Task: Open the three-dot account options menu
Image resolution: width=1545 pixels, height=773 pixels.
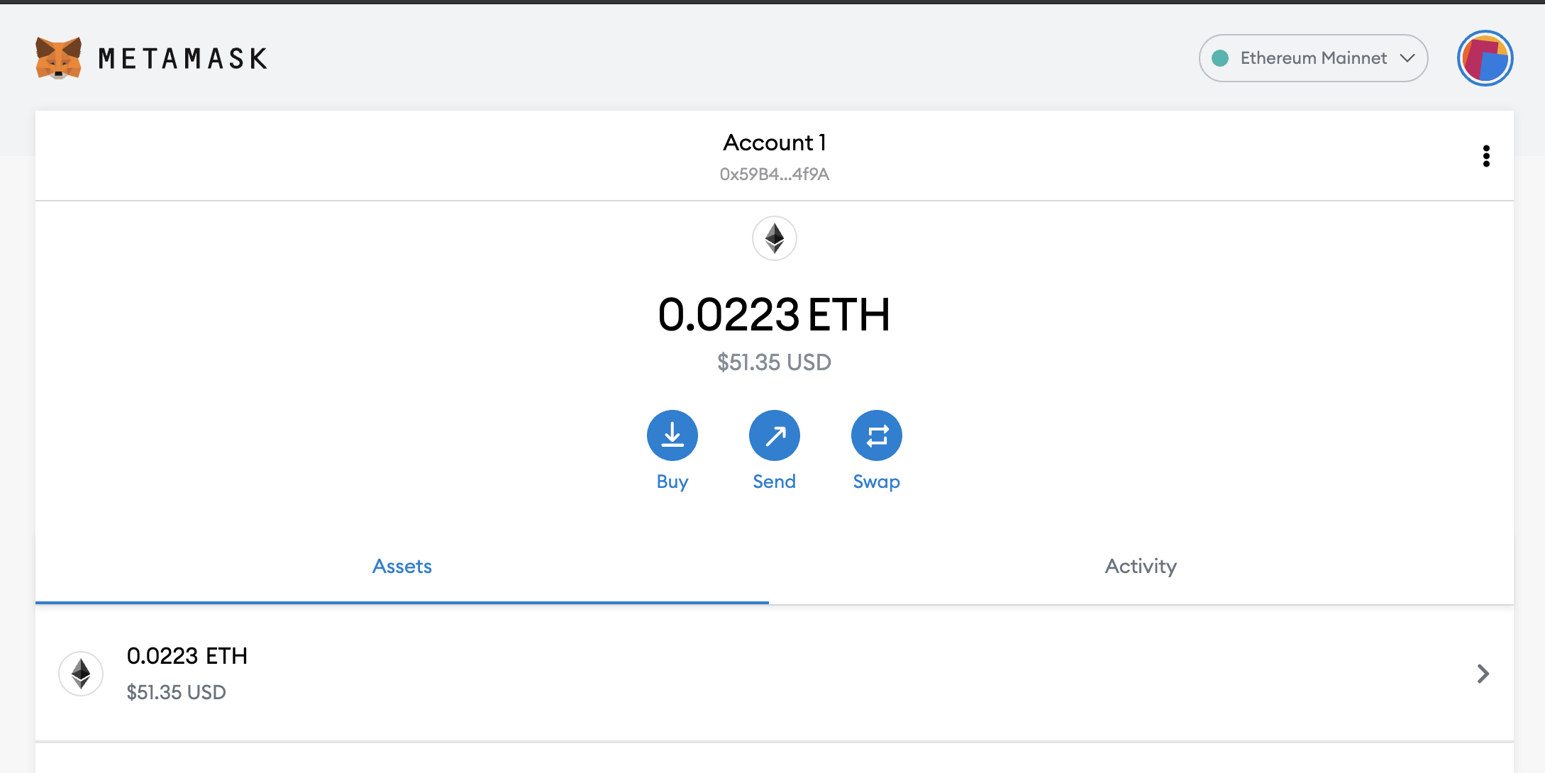Action: point(1485,156)
